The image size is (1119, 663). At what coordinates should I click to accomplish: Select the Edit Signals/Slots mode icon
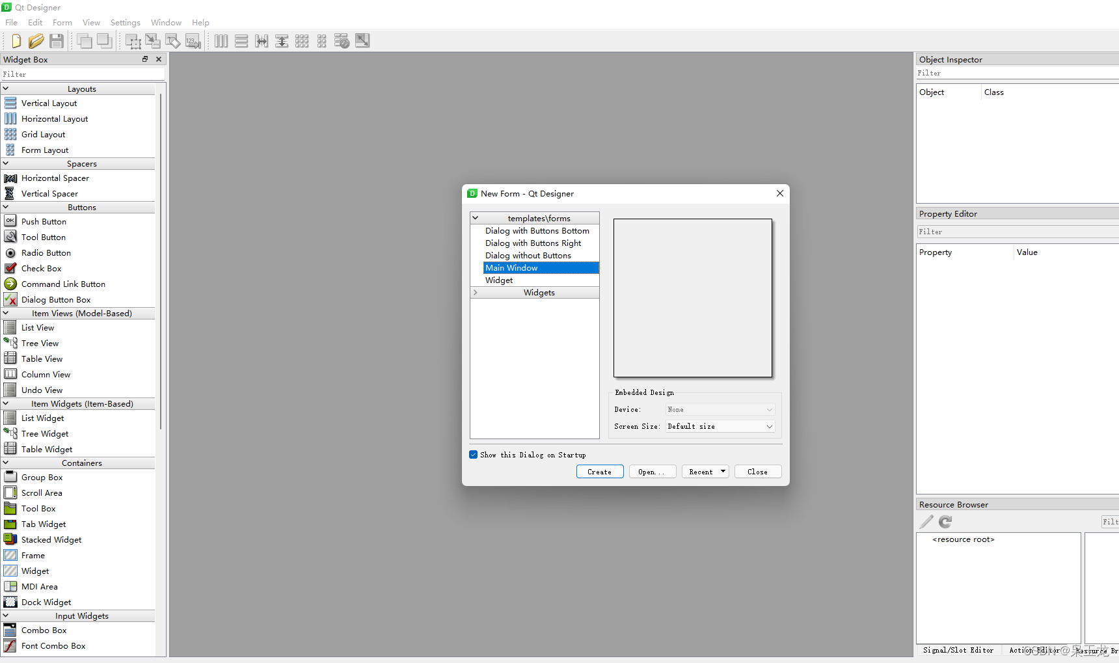tap(153, 41)
